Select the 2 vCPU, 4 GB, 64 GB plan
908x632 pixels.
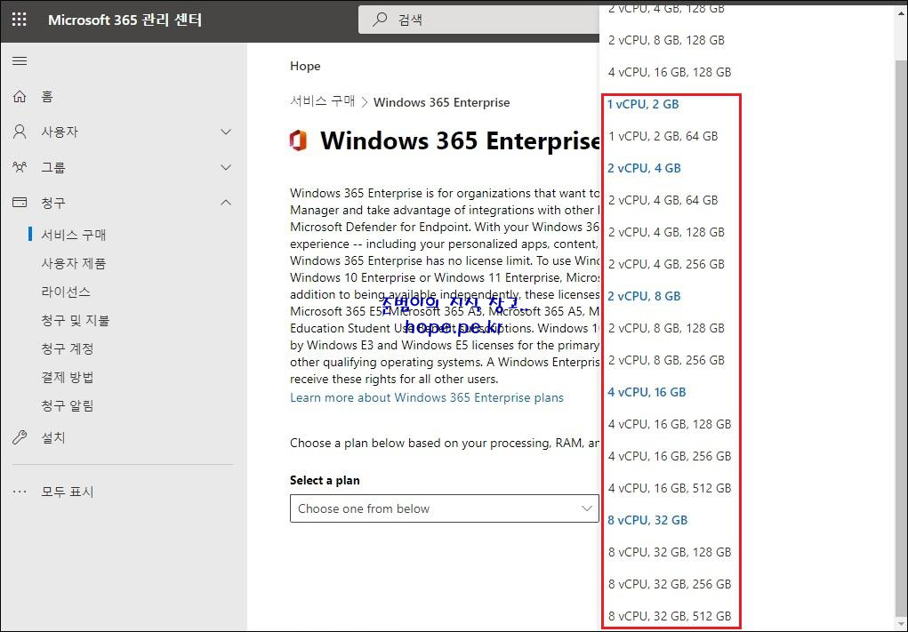click(663, 200)
